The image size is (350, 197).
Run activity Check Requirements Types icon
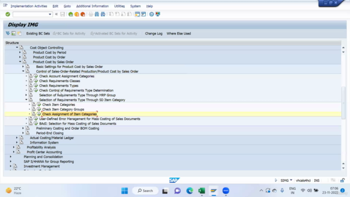click(36, 85)
